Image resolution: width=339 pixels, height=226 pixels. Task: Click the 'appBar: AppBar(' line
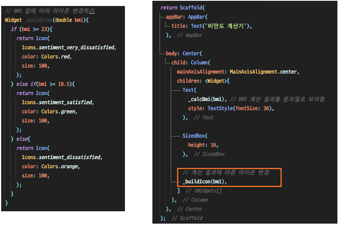pos(187,17)
